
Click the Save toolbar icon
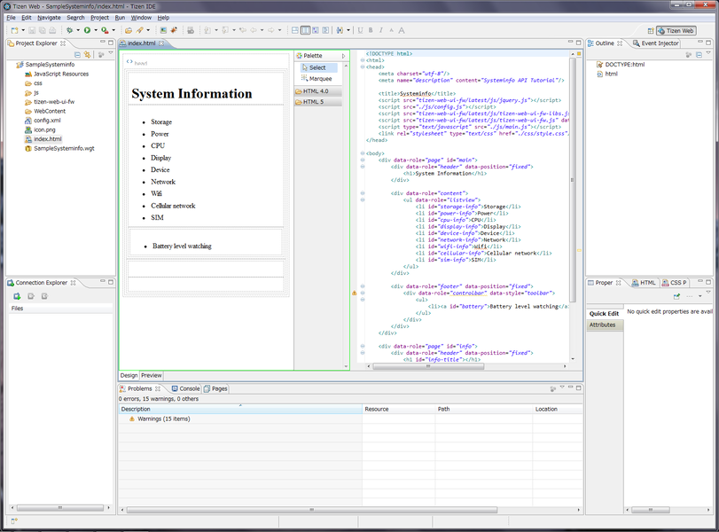pyautogui.click(x=32, y=30)
